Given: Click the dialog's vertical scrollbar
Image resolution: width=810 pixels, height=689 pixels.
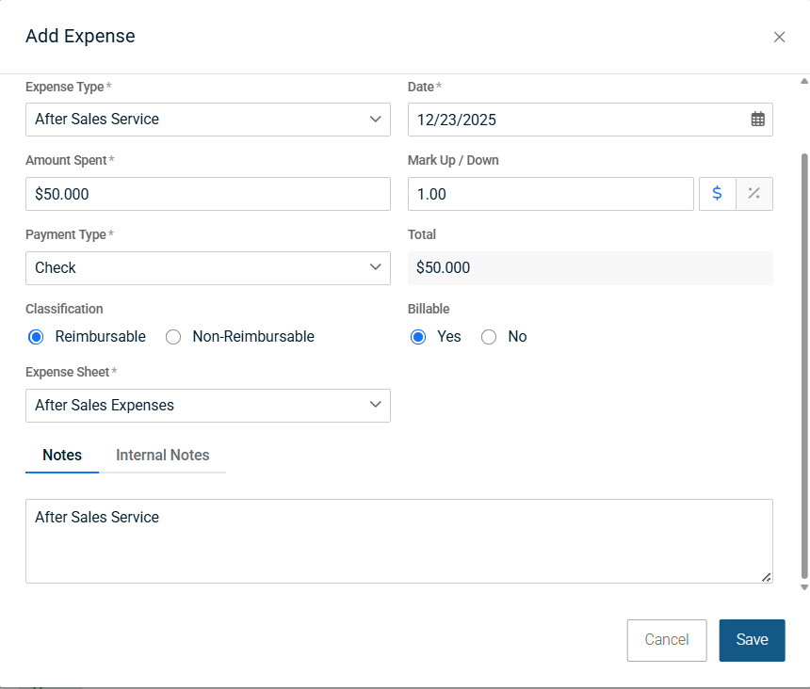Looking at the screenshot, I should click(803, 358).
